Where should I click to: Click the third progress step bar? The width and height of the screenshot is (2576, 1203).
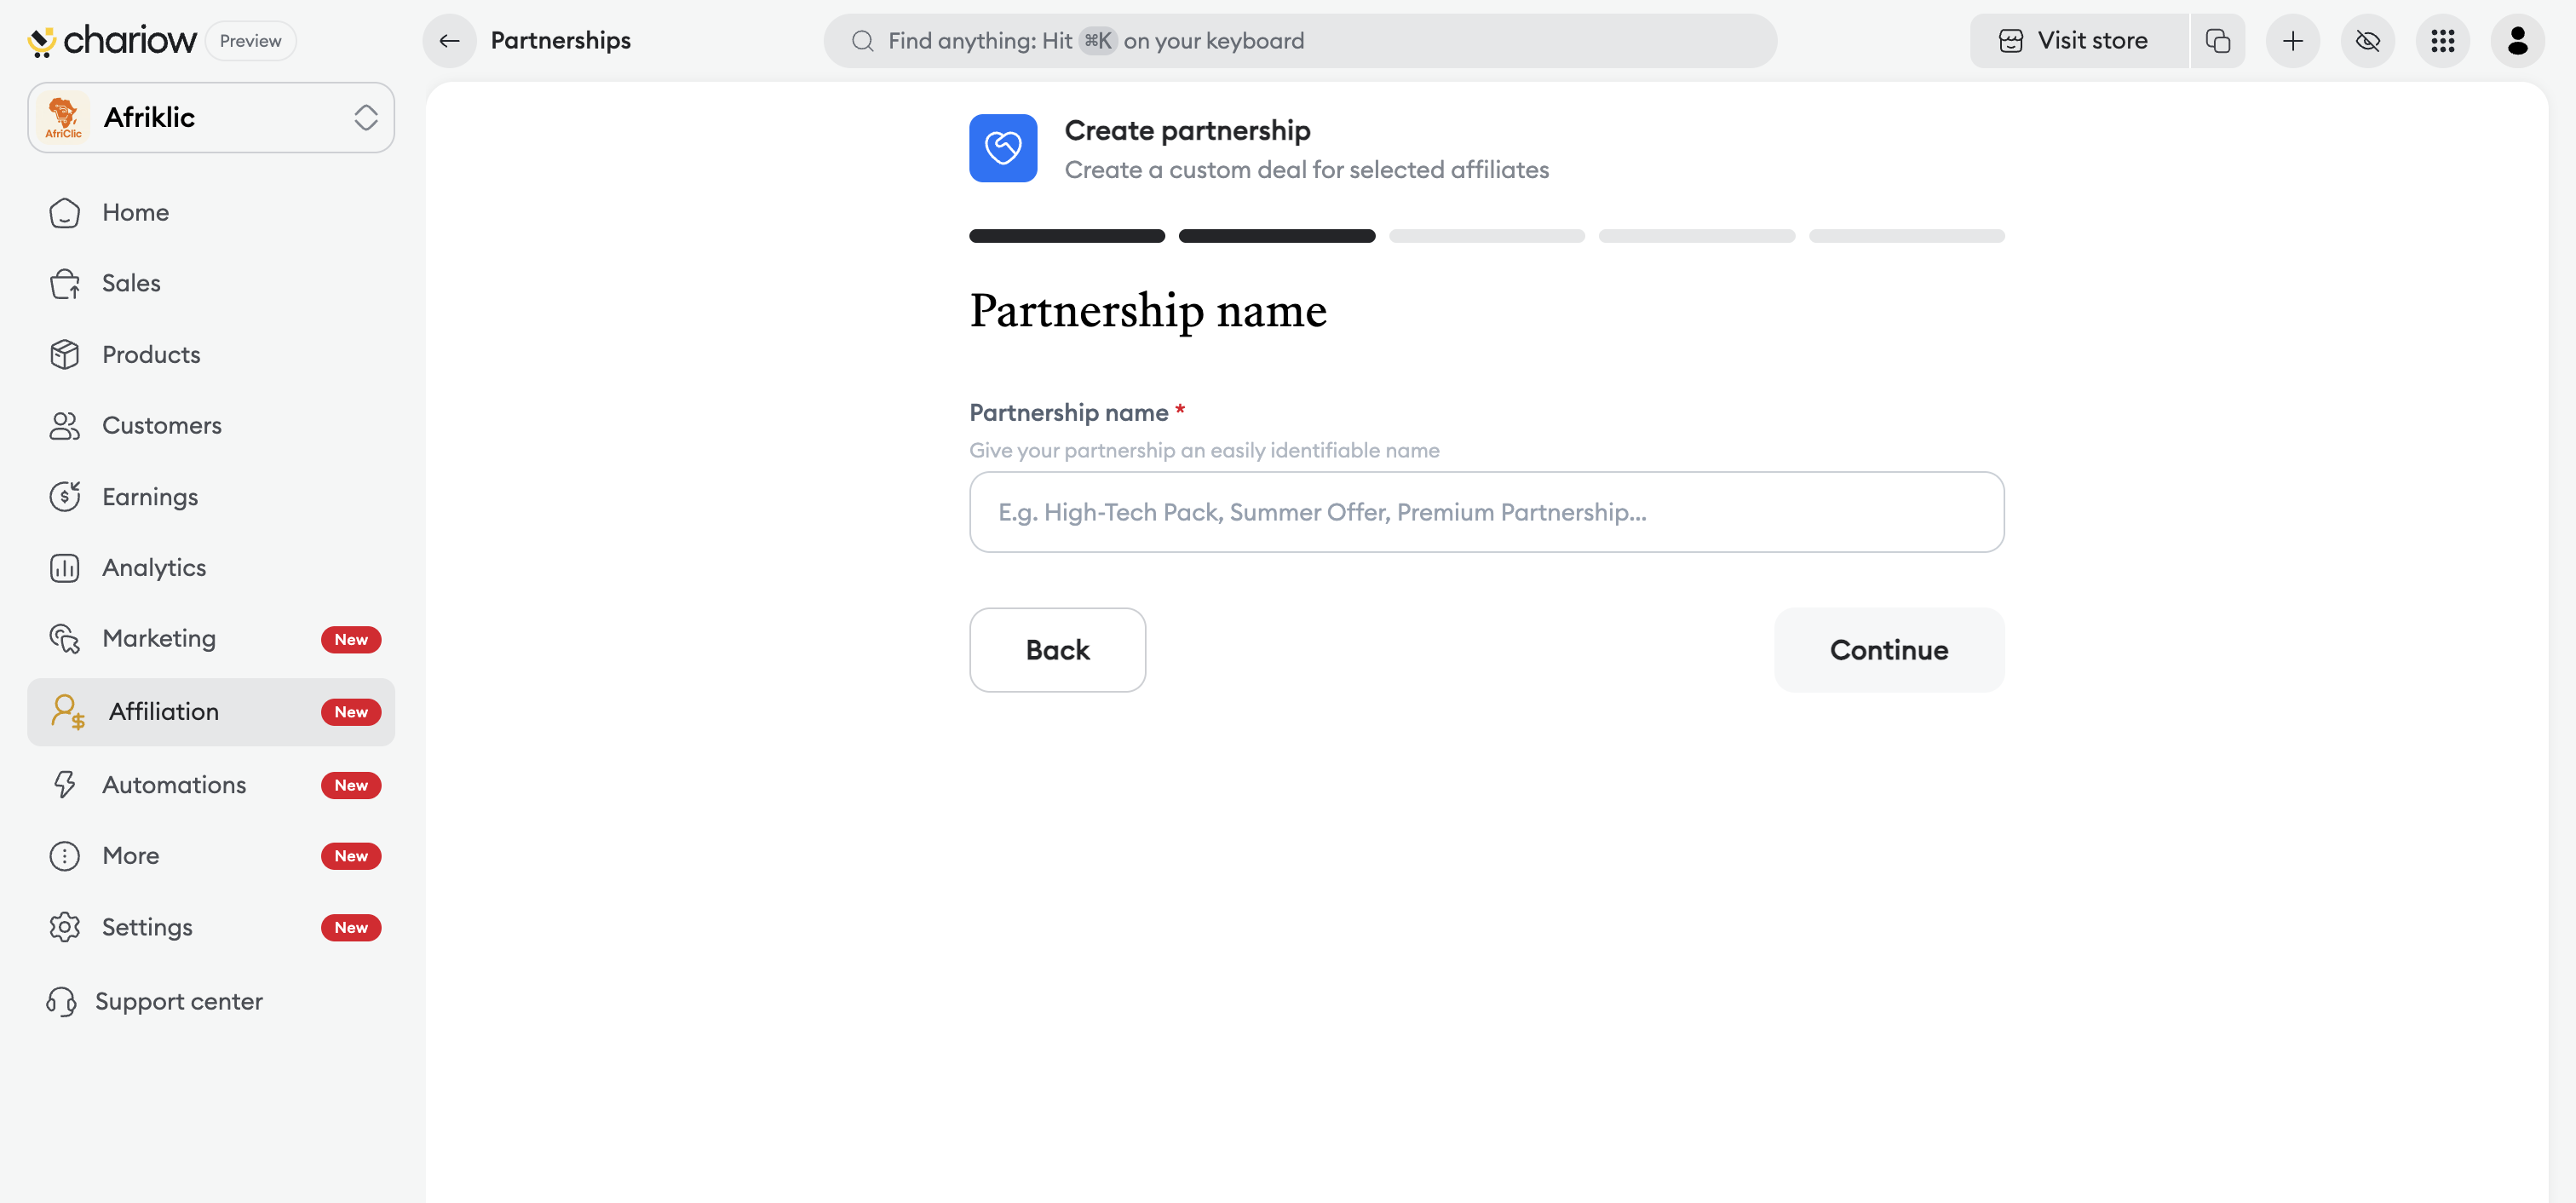click(1486, 236)
